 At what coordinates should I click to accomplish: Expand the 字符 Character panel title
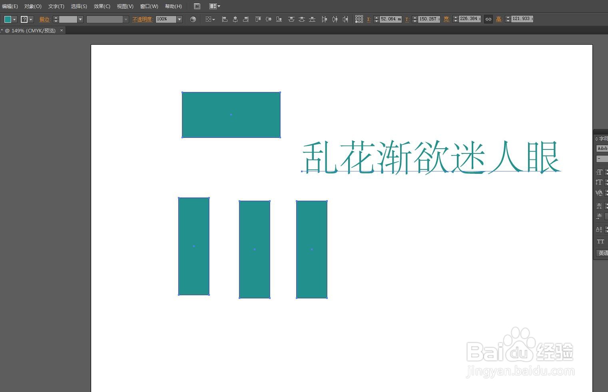point(601,139)
